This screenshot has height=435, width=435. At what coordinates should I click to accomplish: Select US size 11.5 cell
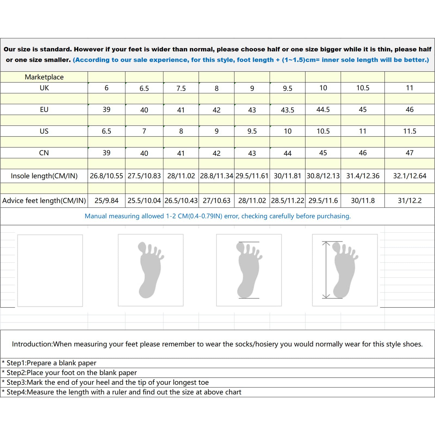[410, 131]
